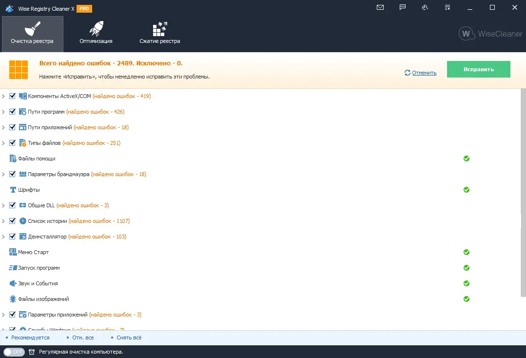Click the ActiveX/COM components category icon
Image resolution: width=526 pixels, height=358 pixels.
coord(22,96)
